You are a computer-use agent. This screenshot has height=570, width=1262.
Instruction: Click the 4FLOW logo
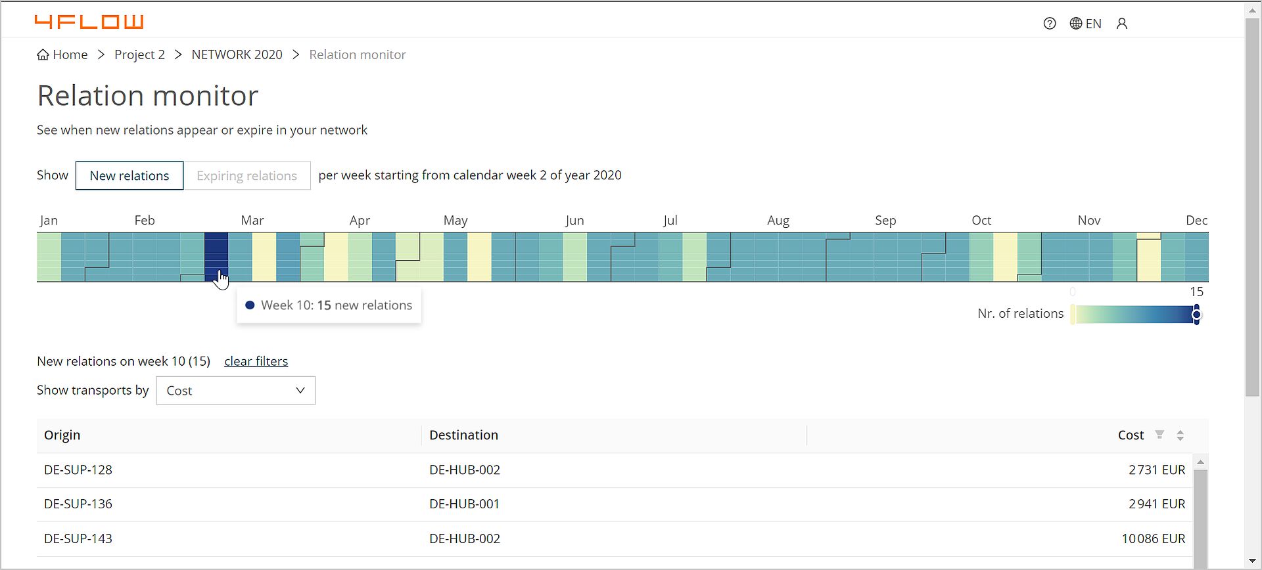(x=89, y=22)
